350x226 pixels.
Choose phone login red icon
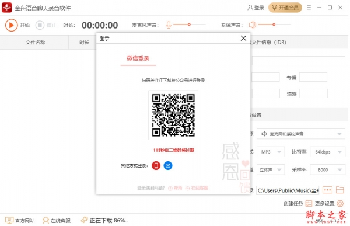(x=156, y=166)
